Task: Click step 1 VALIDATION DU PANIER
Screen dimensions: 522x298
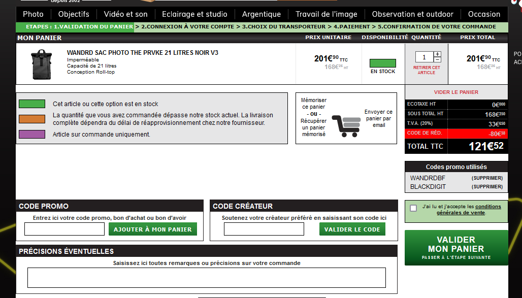Action: 93,26
